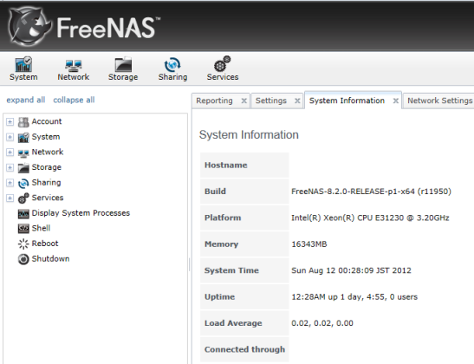Expand the Network tree node

coord(10,152)
